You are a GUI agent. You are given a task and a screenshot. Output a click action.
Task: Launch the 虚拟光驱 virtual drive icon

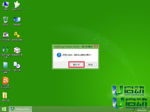pos(17,66)
